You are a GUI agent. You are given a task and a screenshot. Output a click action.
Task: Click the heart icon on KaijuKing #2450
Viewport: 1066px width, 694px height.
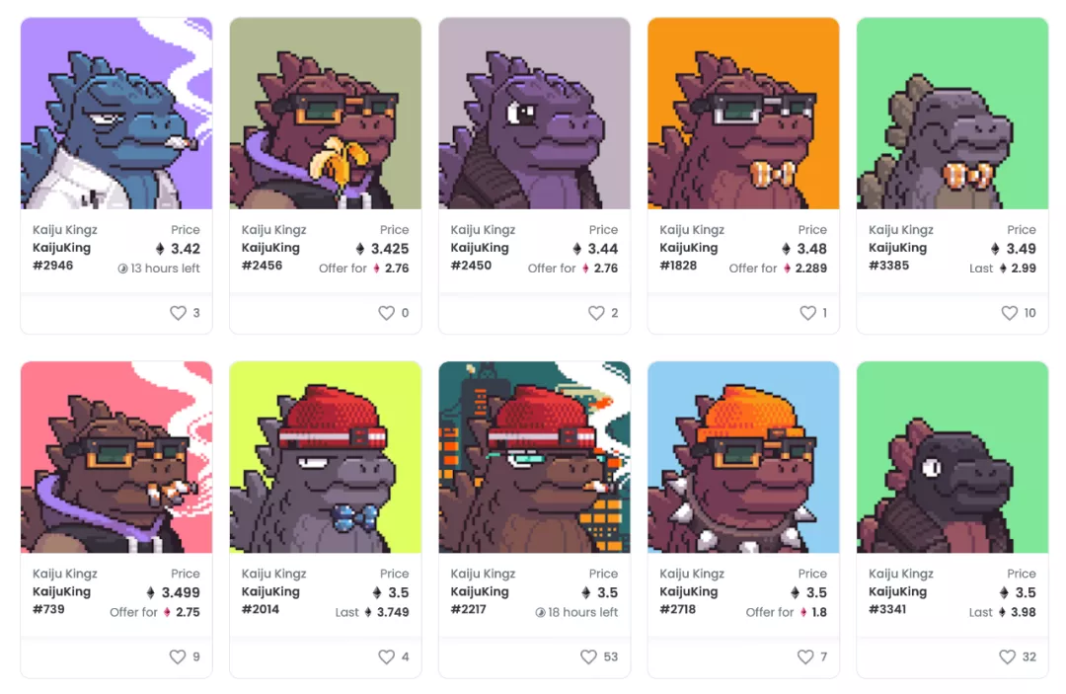click(596, 313)
